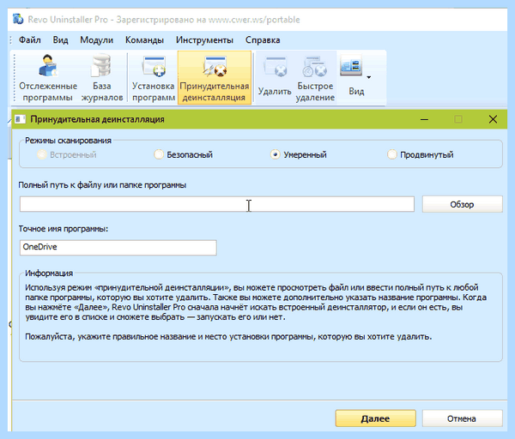Click the Информация description text

256,312
